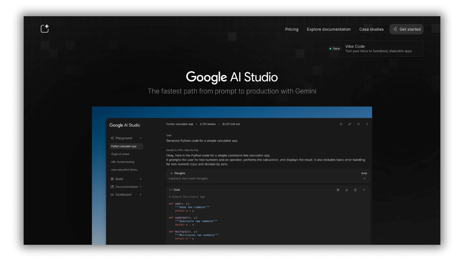Expand the Build section arrow
Viewport: 464px width, 261px height.
coord(140,179)
